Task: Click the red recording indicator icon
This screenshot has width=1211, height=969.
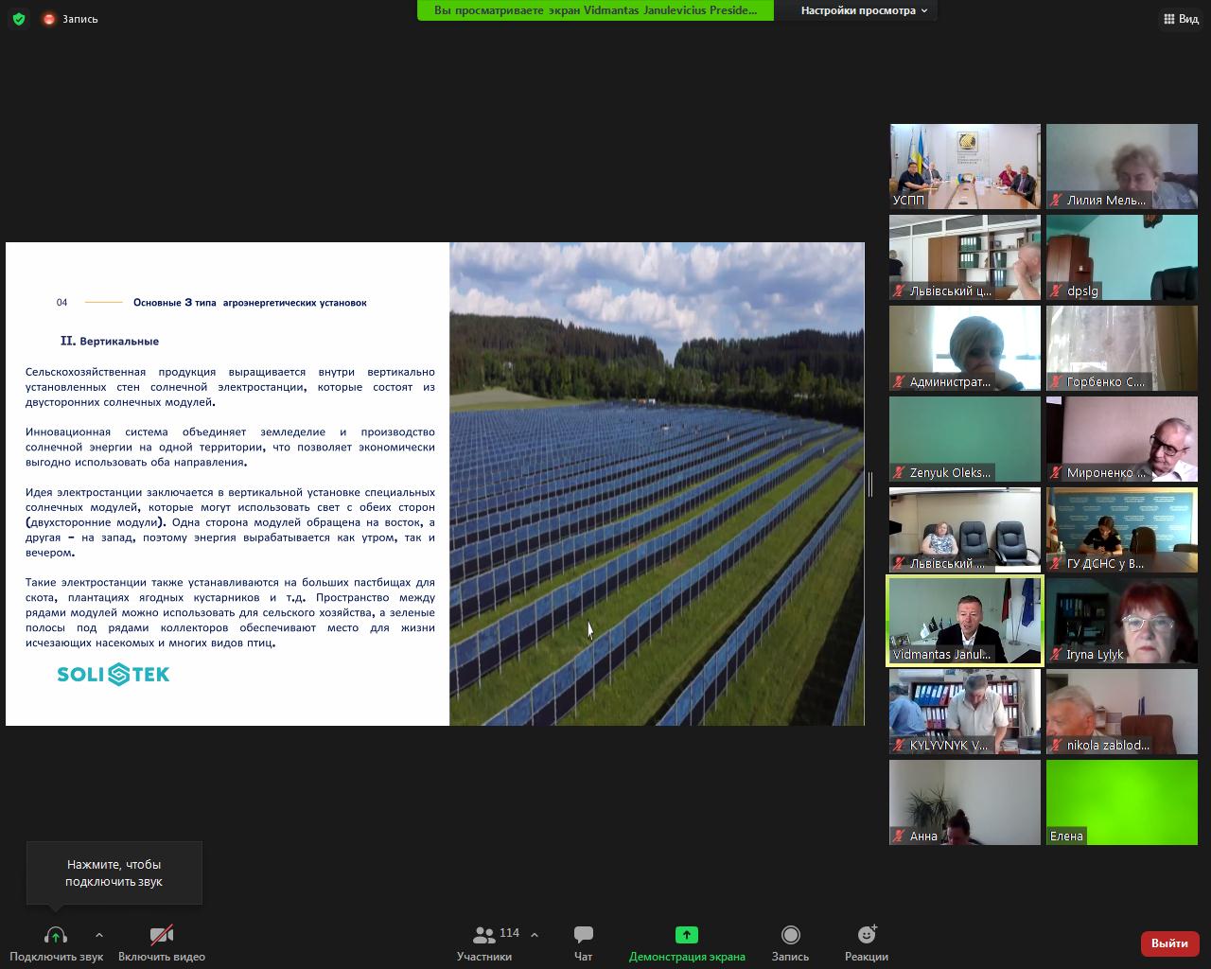Action: (49, 19)
